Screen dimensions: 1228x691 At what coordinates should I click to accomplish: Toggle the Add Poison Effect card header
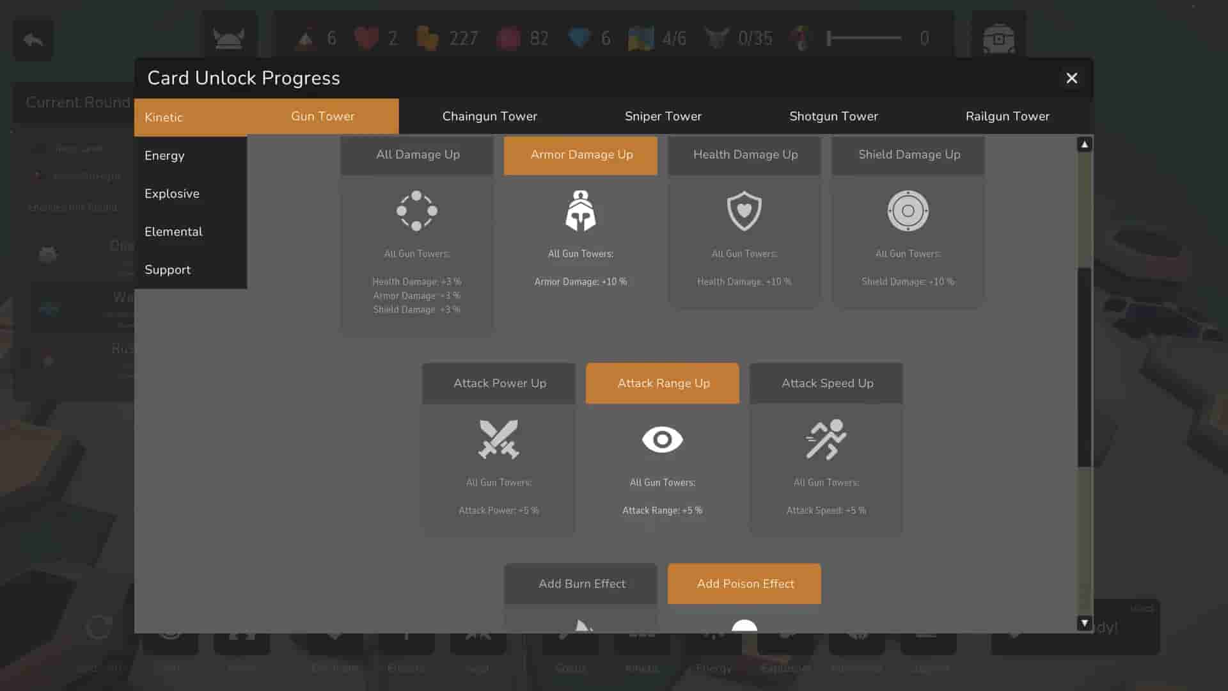[x=744, y=584]
